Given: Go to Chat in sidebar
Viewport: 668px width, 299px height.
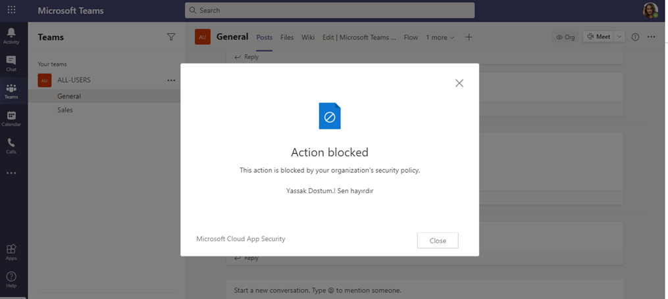Looking at the screenshot, I should [x=11, y=63].
